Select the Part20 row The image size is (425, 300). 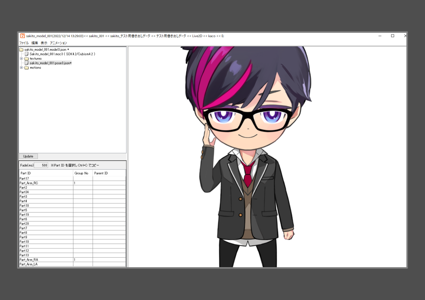(72, 224)
